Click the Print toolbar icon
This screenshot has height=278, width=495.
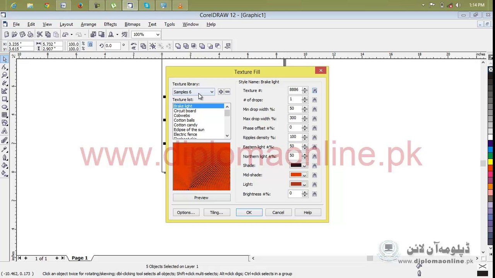pos(30,35)
